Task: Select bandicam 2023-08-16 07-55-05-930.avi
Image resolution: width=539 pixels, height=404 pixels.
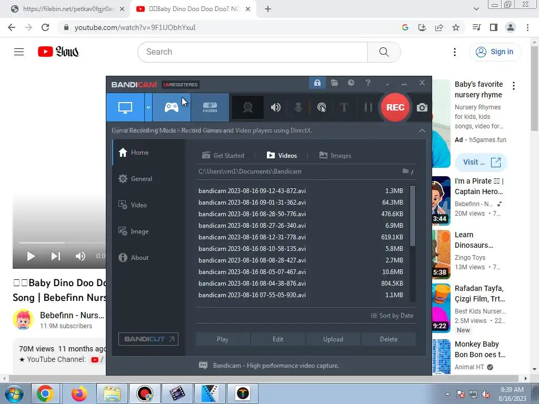Action: pyautogui.click(x=301, y=295)
